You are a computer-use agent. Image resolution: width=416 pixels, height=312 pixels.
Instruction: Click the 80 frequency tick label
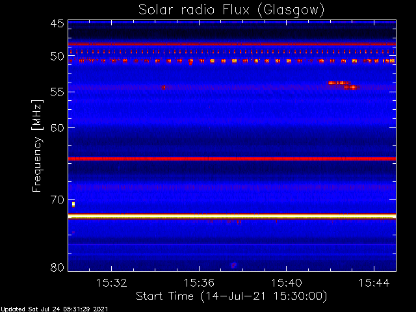(x=57, y=267)
